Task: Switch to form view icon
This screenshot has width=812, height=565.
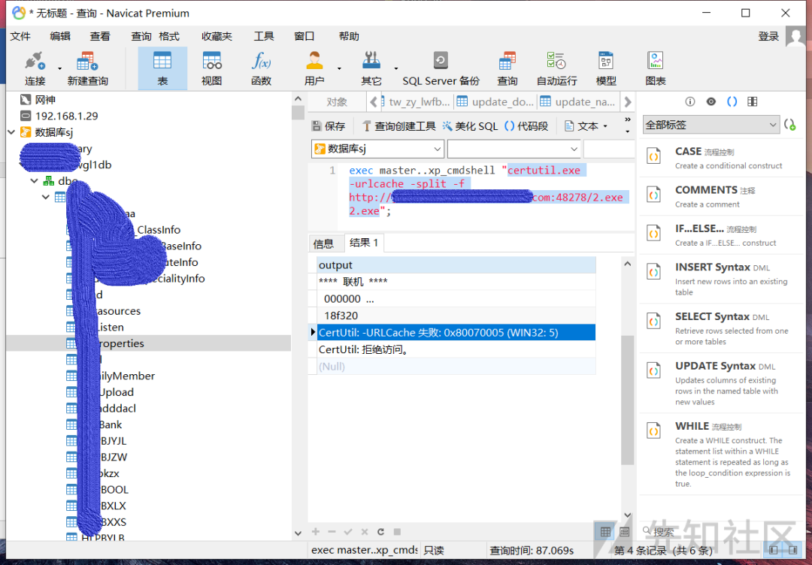Action: 624,532
